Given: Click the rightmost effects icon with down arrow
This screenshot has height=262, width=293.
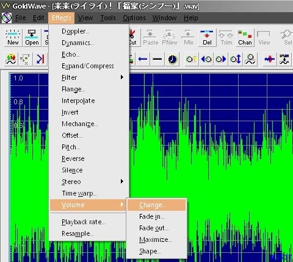Looking at the screenshot, I should 284,59.
